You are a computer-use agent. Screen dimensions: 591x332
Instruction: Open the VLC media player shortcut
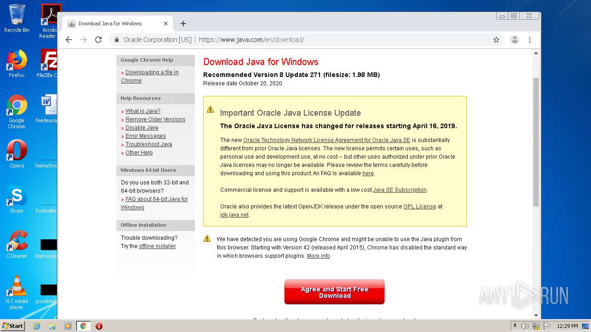point(17,292)
